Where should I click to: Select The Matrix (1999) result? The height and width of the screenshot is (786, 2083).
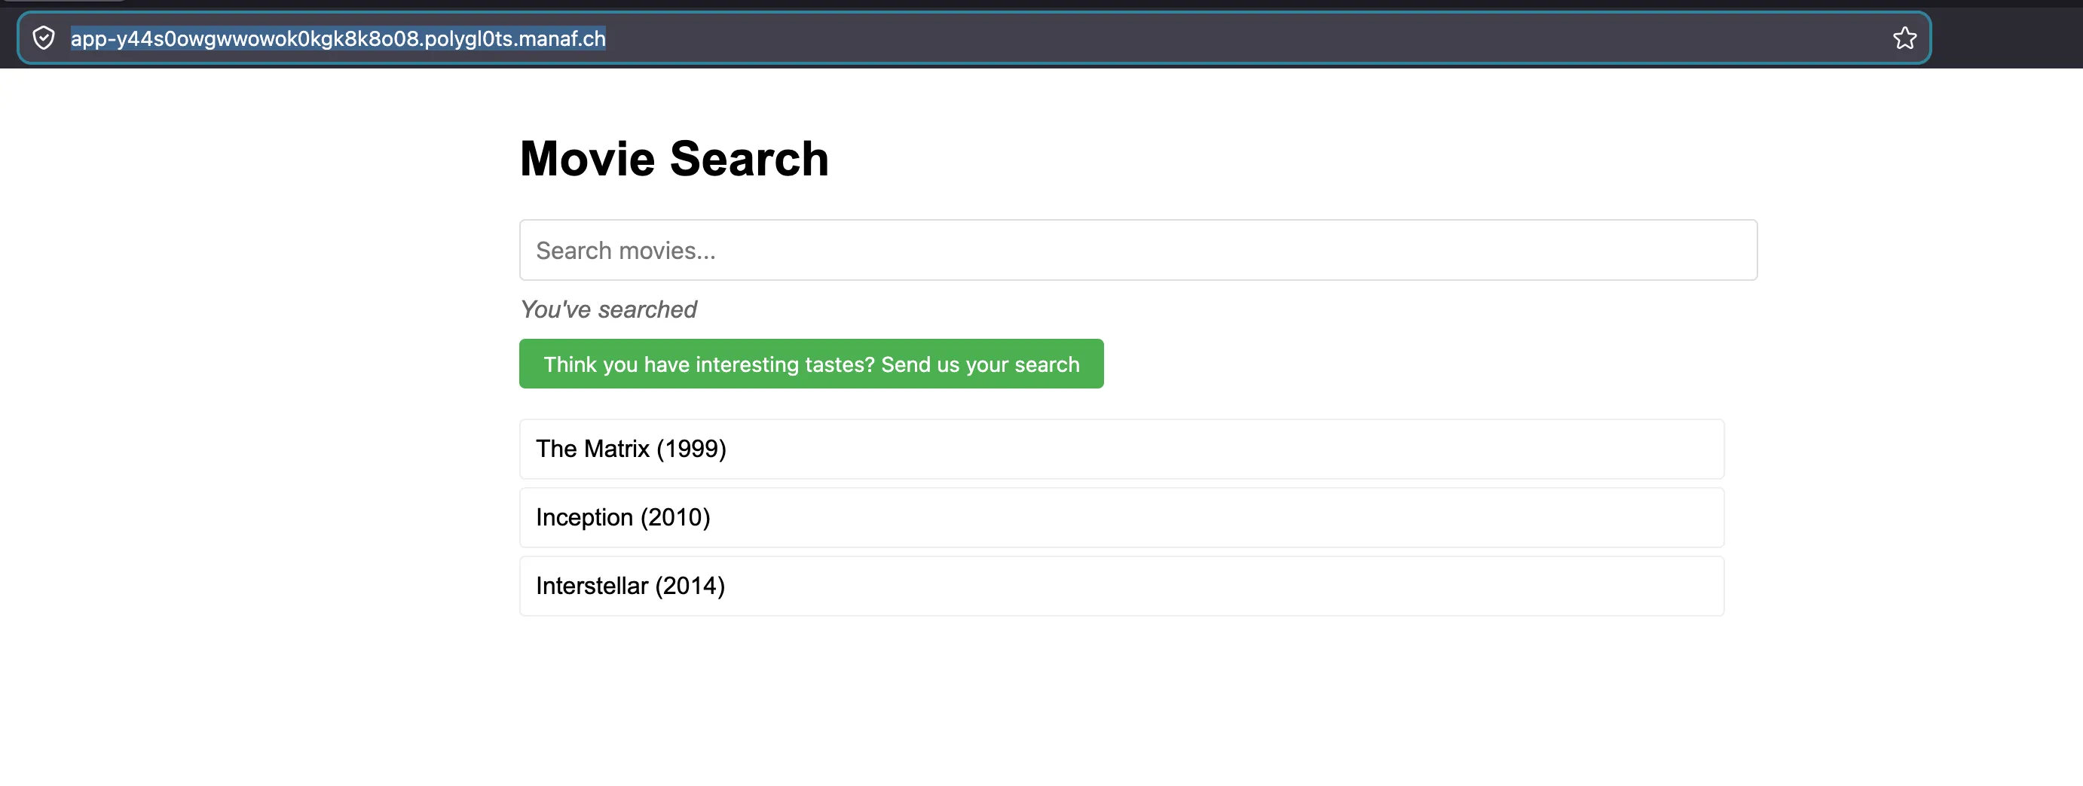1121,449
